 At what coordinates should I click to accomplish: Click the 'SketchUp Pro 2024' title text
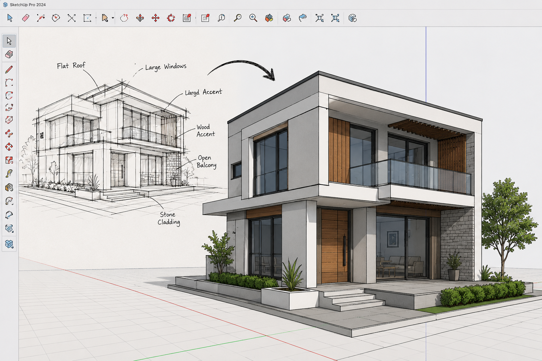[x=28, y=5]
